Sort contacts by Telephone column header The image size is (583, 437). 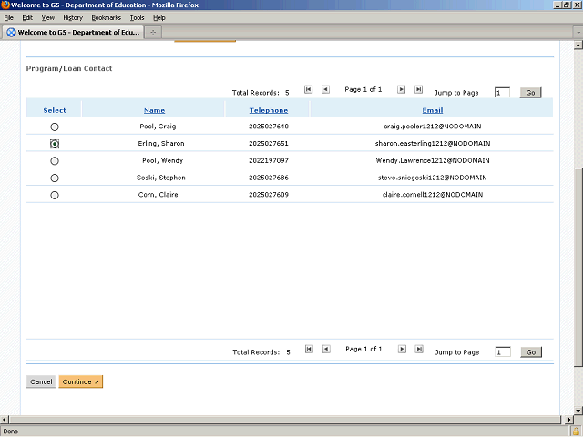pos(268,110)
